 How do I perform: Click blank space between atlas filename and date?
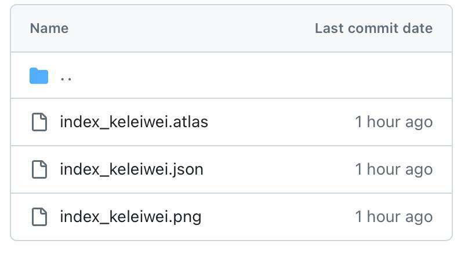pyautogui.click(x=278, y=122)
